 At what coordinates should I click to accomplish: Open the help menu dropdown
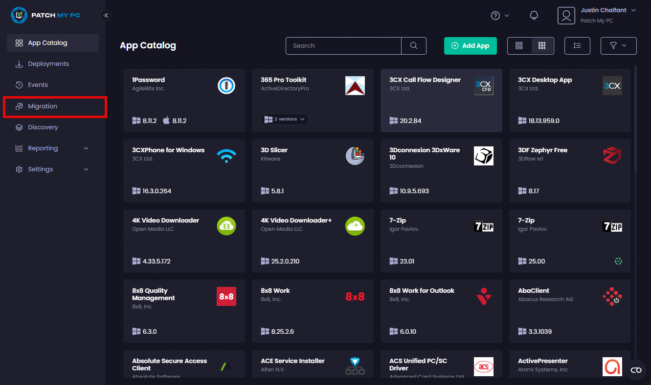click(500, 16)
